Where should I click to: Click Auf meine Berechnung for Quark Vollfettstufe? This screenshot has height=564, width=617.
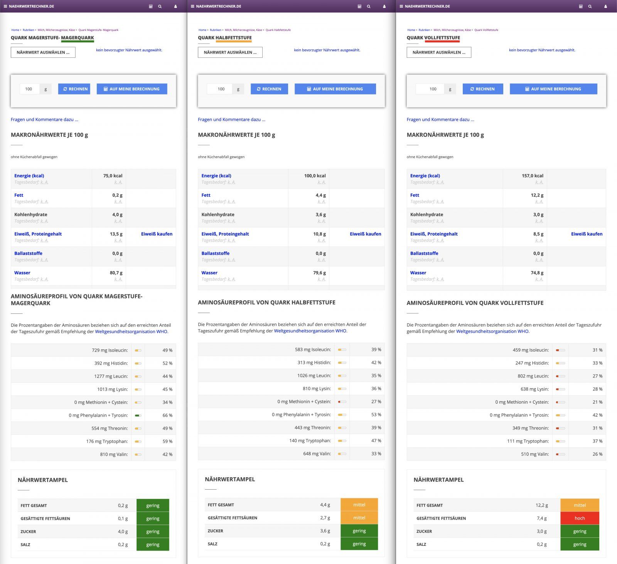pyautogui.click(x=553, y=89)
